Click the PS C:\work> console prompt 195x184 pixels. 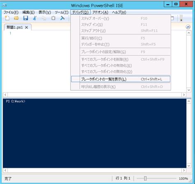click(x=16, y=101)
